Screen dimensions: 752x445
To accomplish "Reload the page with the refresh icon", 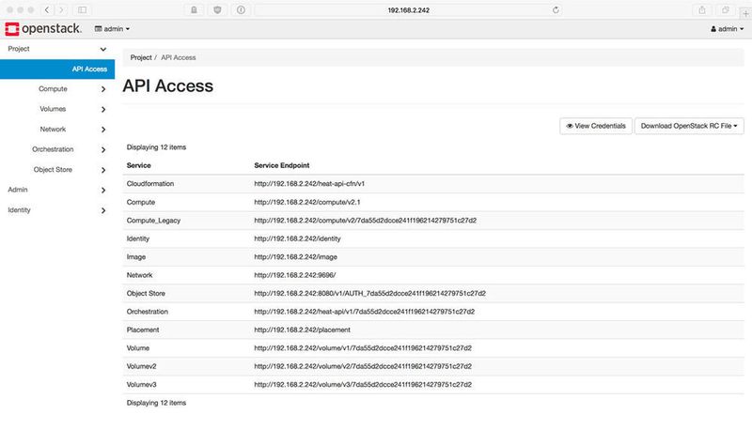I will coord(556,9).
